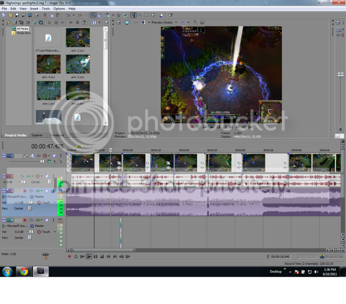Open track 4 Touch automation dropdown
The width and height of the screenshot is (346, 304).
click(x=55, y=232)
